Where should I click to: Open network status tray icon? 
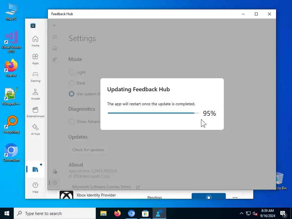coord(248,213)
